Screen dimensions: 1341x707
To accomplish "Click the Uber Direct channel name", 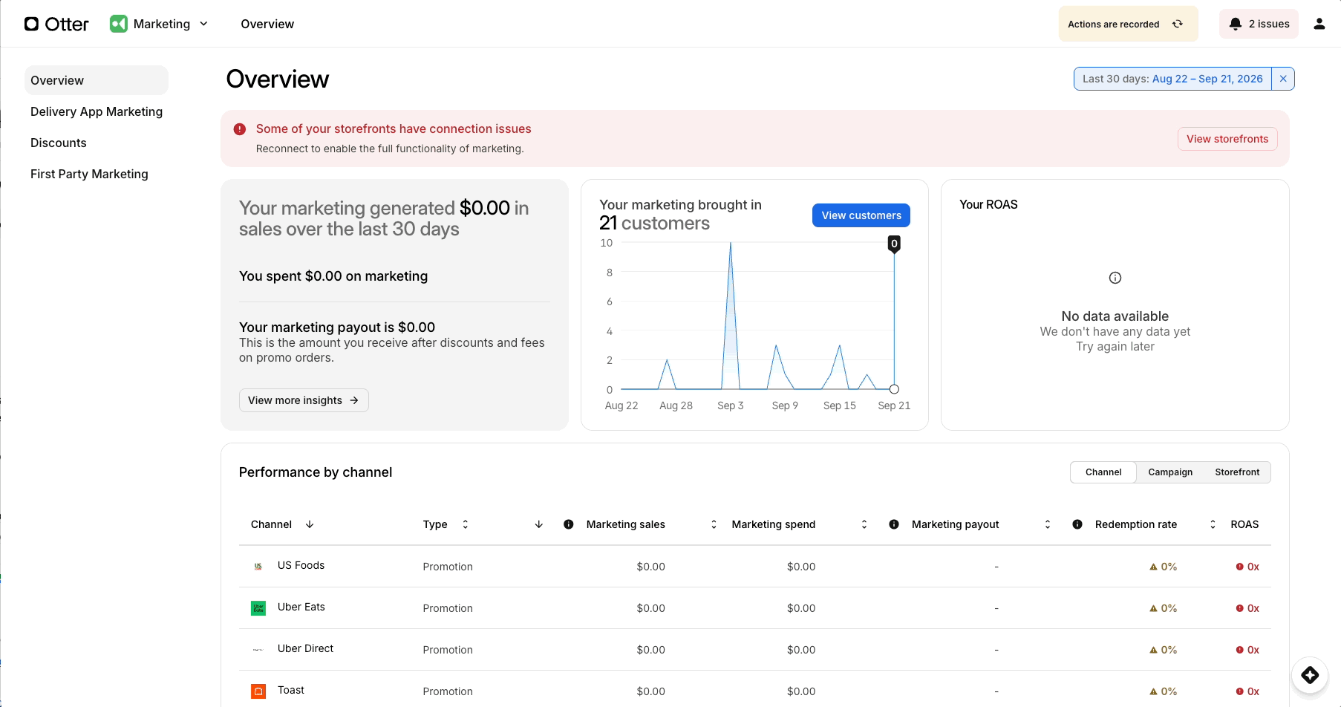I will [305, 648].
